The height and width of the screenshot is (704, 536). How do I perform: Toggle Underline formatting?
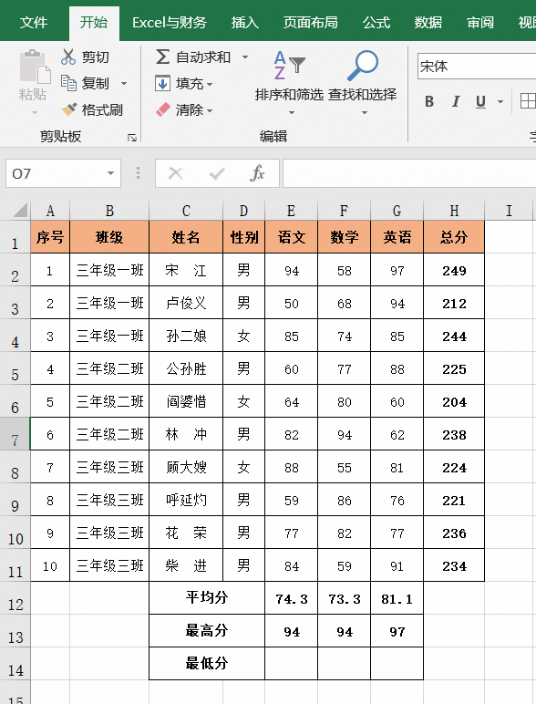coord(480,101)
